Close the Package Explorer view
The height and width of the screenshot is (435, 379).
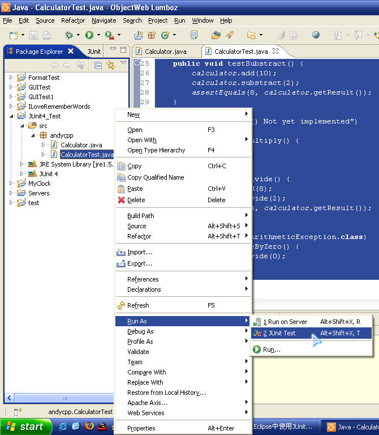tap(71, 52)
